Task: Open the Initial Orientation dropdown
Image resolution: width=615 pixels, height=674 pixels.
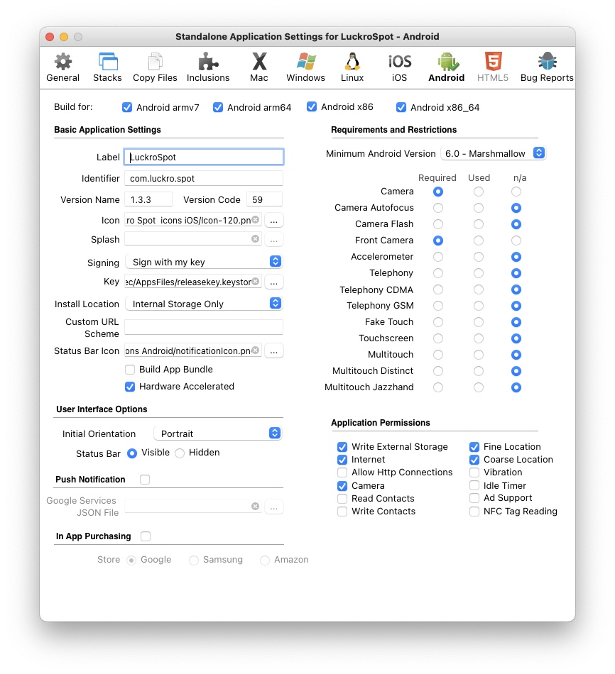Action: tap(217, 433)
